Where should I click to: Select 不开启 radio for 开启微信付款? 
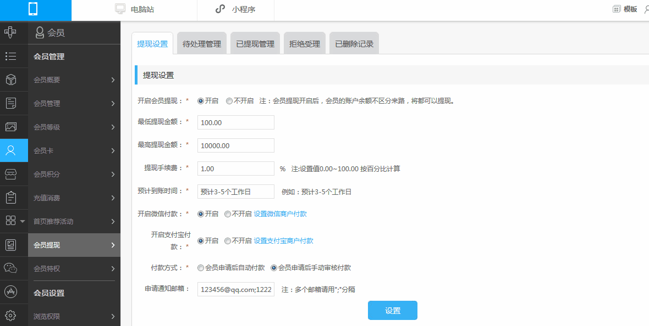(x=228, y=214)
